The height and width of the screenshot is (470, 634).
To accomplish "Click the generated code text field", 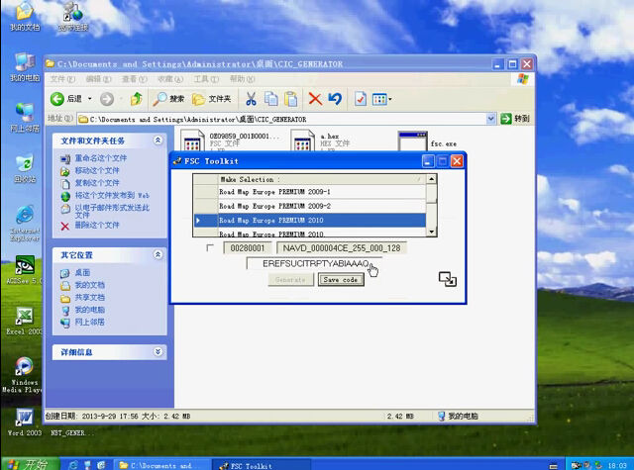I will (x=315, y=263).
